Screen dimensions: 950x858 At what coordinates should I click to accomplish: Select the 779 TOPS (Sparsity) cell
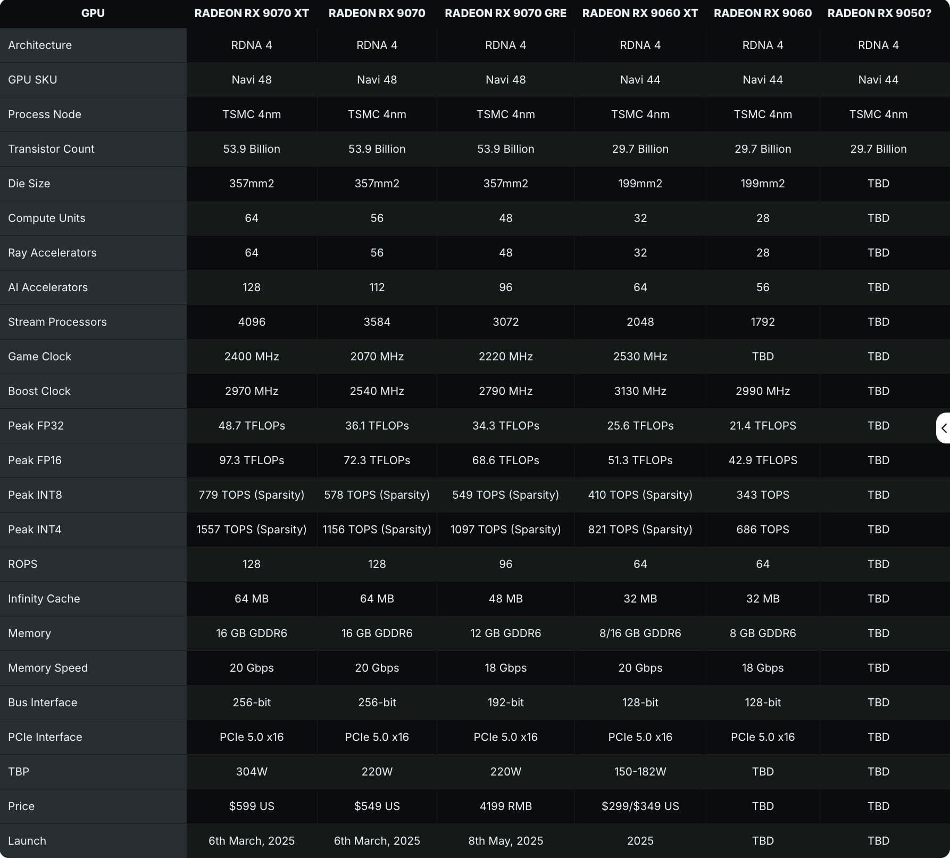click(x=252, y=495)
